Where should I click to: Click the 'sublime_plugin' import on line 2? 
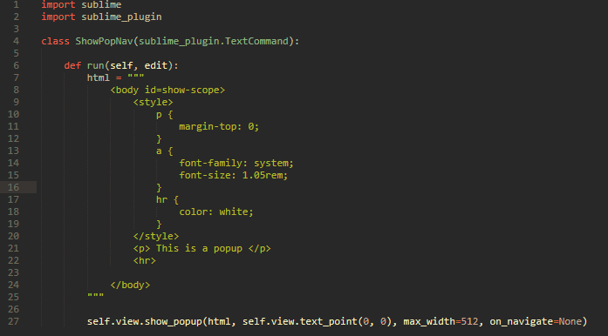pos(121,17)
